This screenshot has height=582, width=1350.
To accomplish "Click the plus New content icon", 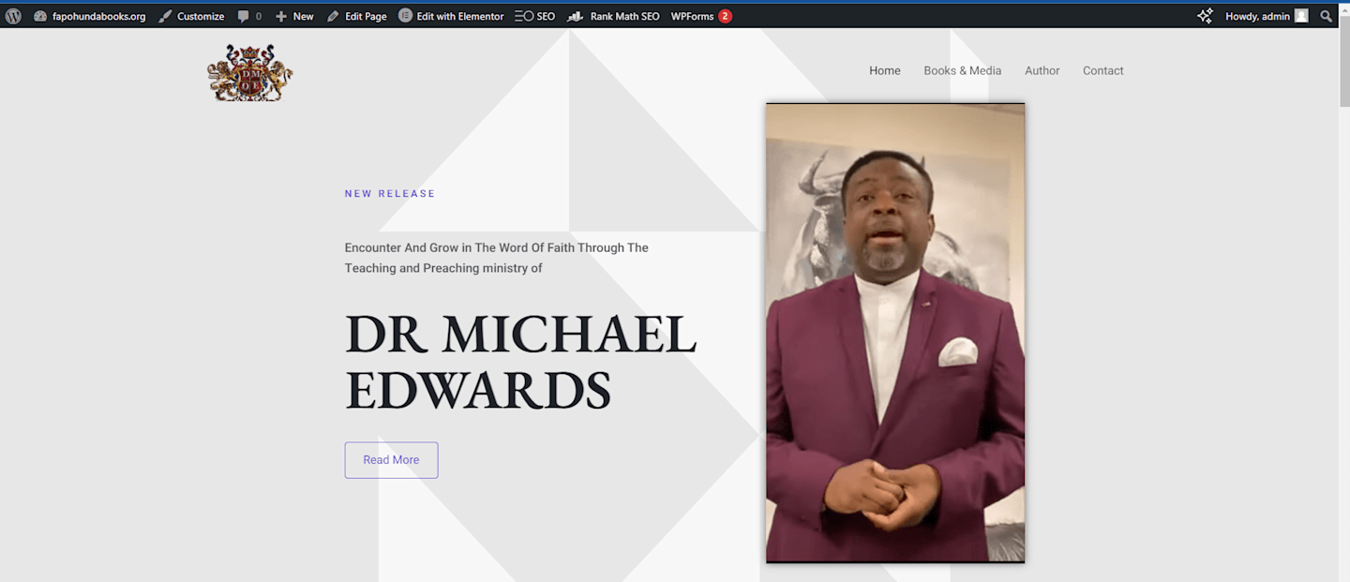I will coord(281,16).
